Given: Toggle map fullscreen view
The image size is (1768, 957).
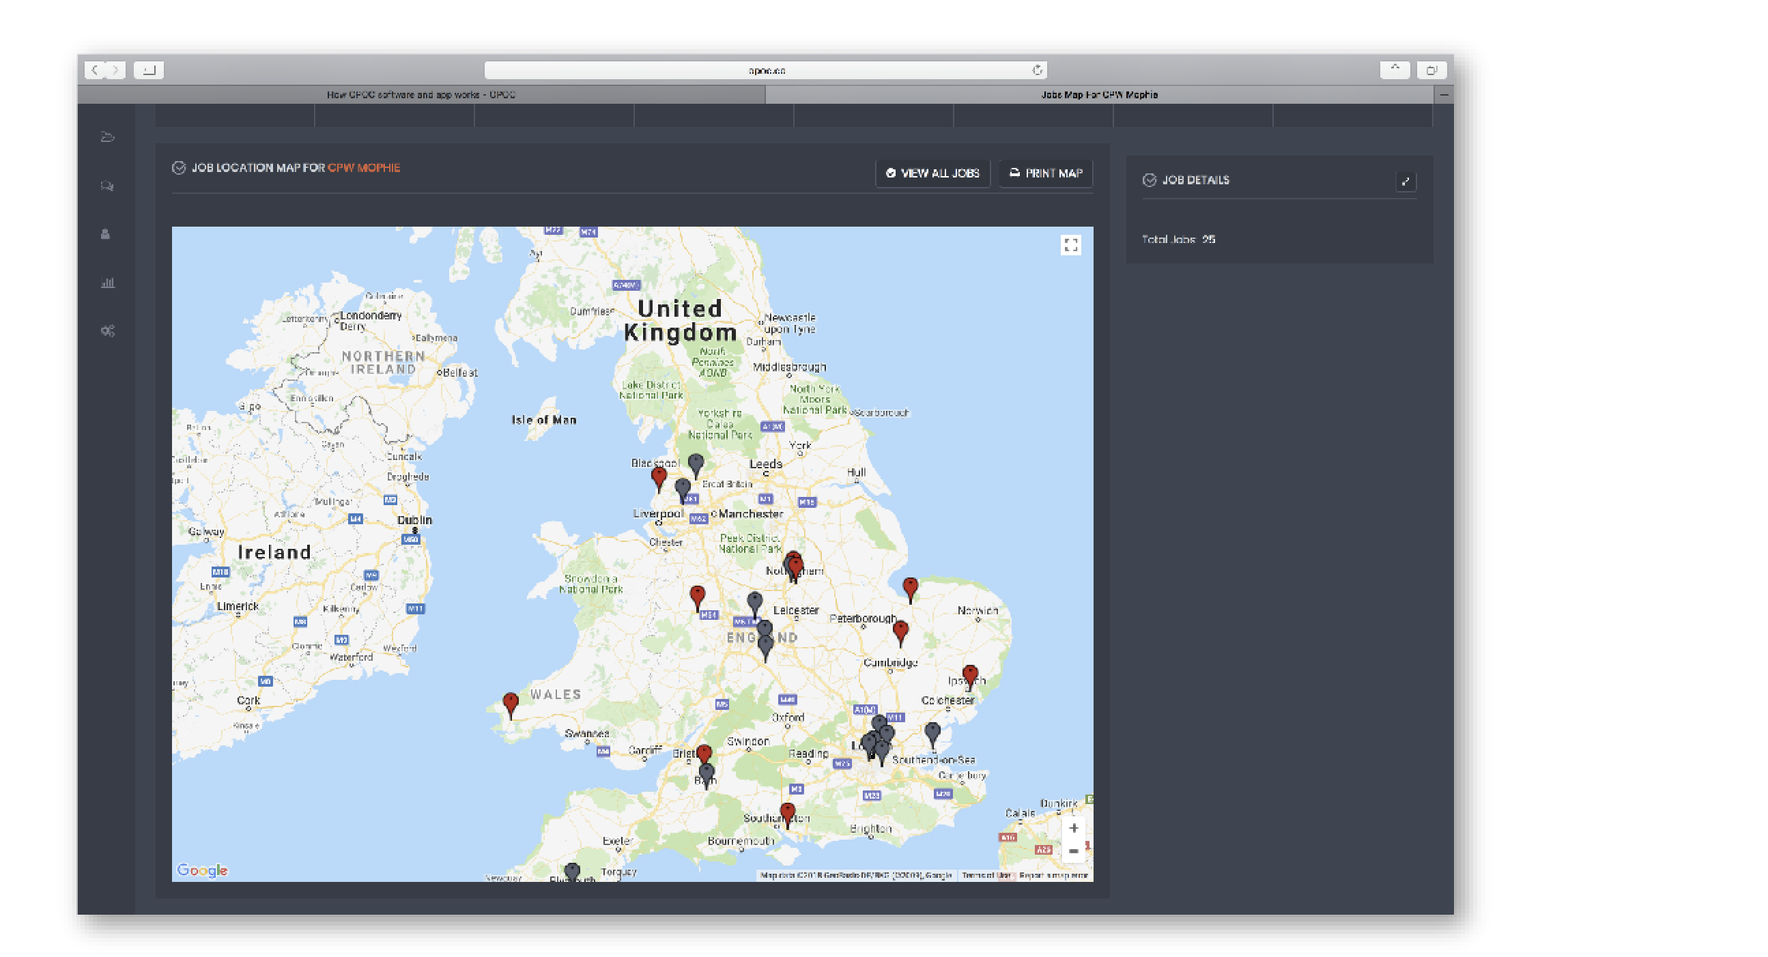Looking at the screenshot, I should [1070, 245].
